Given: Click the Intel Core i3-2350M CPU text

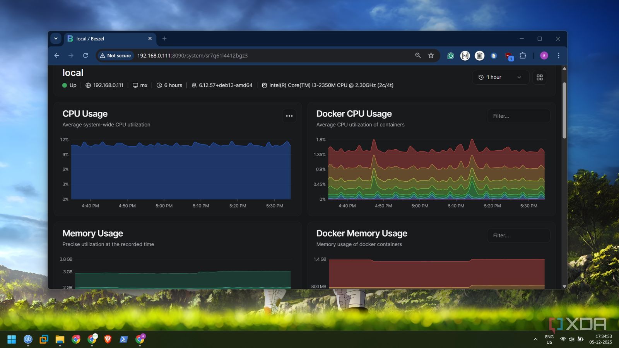Looking at the screenshot, I should click(331, 85).
